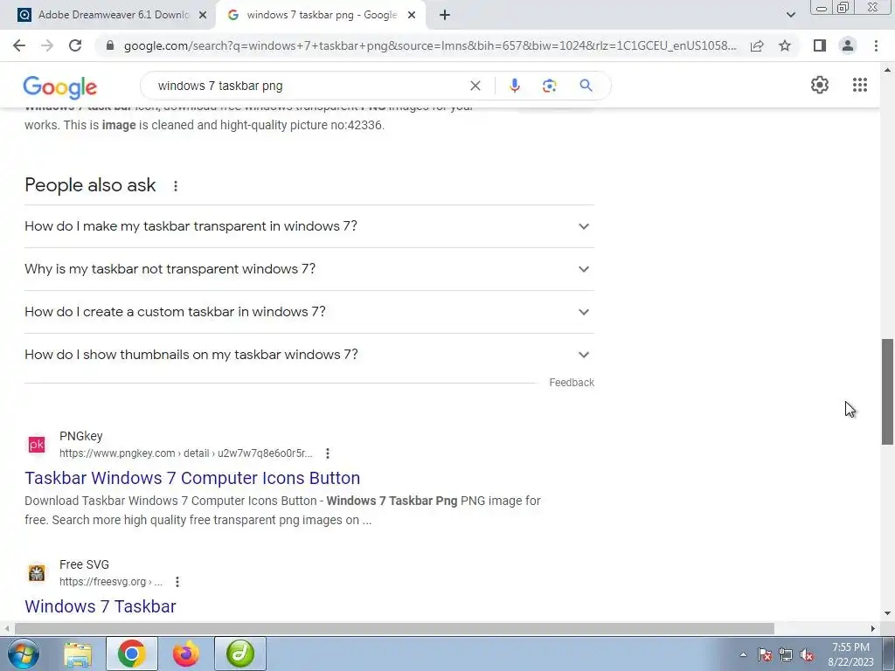Open a new browser tab
Screen dimensions: 895x671
pyautogui.click(x=445, y=15)
